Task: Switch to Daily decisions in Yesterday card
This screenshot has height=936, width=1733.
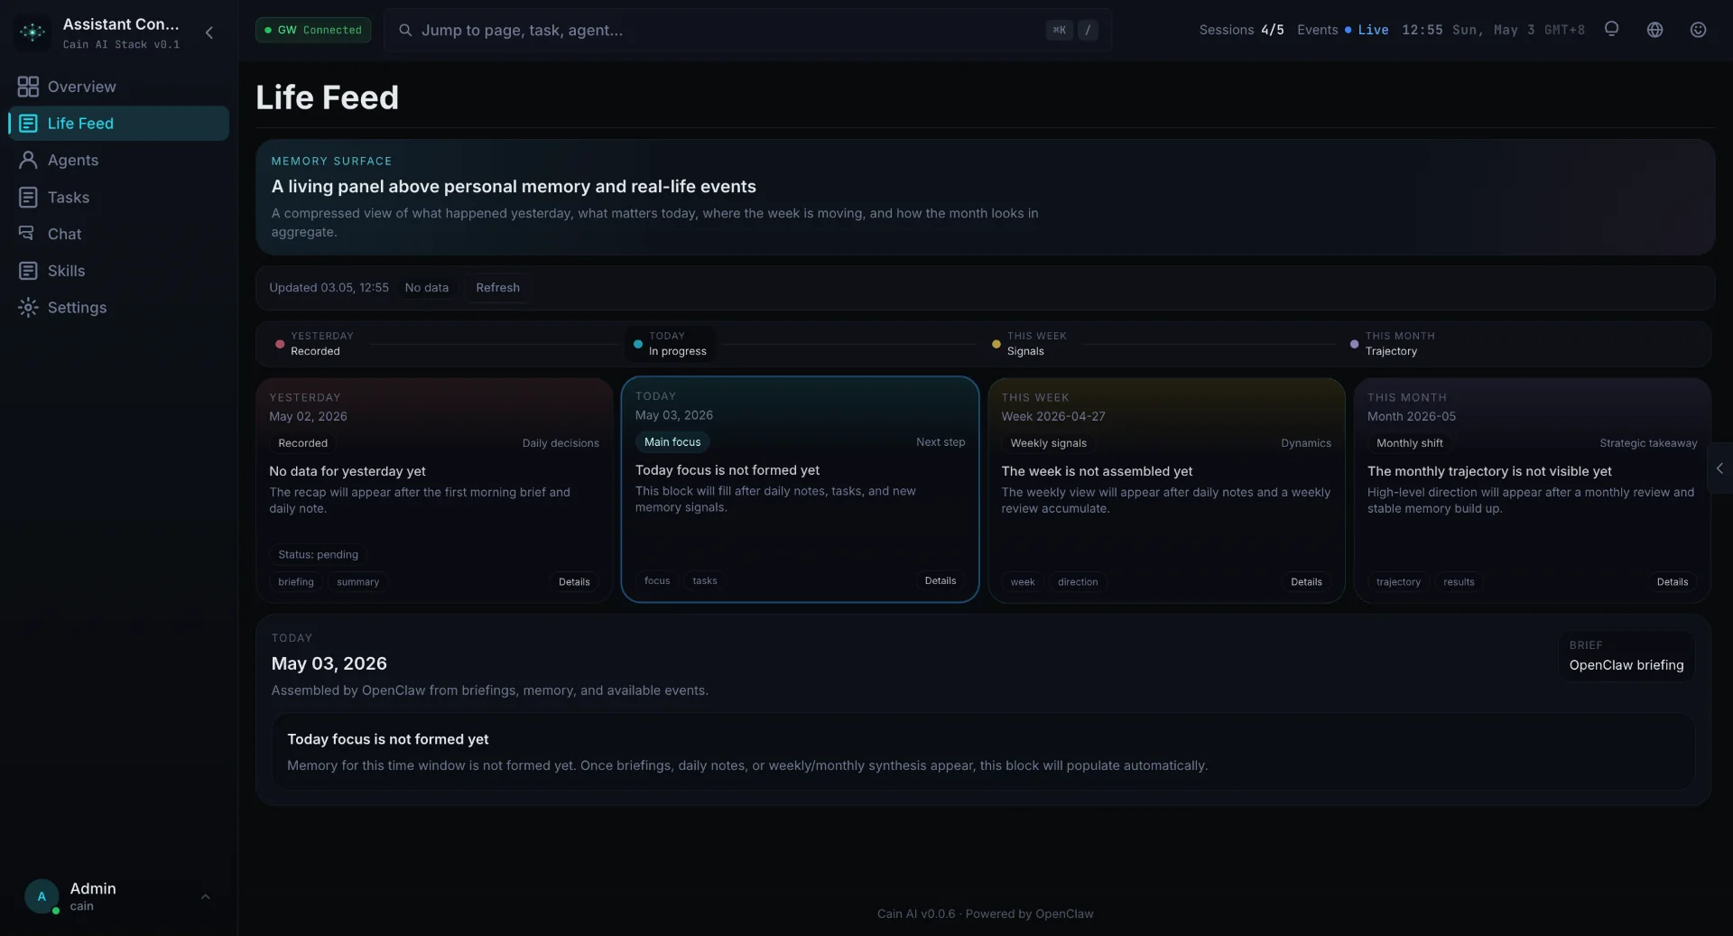Action: point(561,443)
